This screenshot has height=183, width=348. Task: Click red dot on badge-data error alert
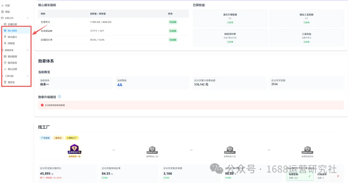pyautogui.click(x=42, y=105)
